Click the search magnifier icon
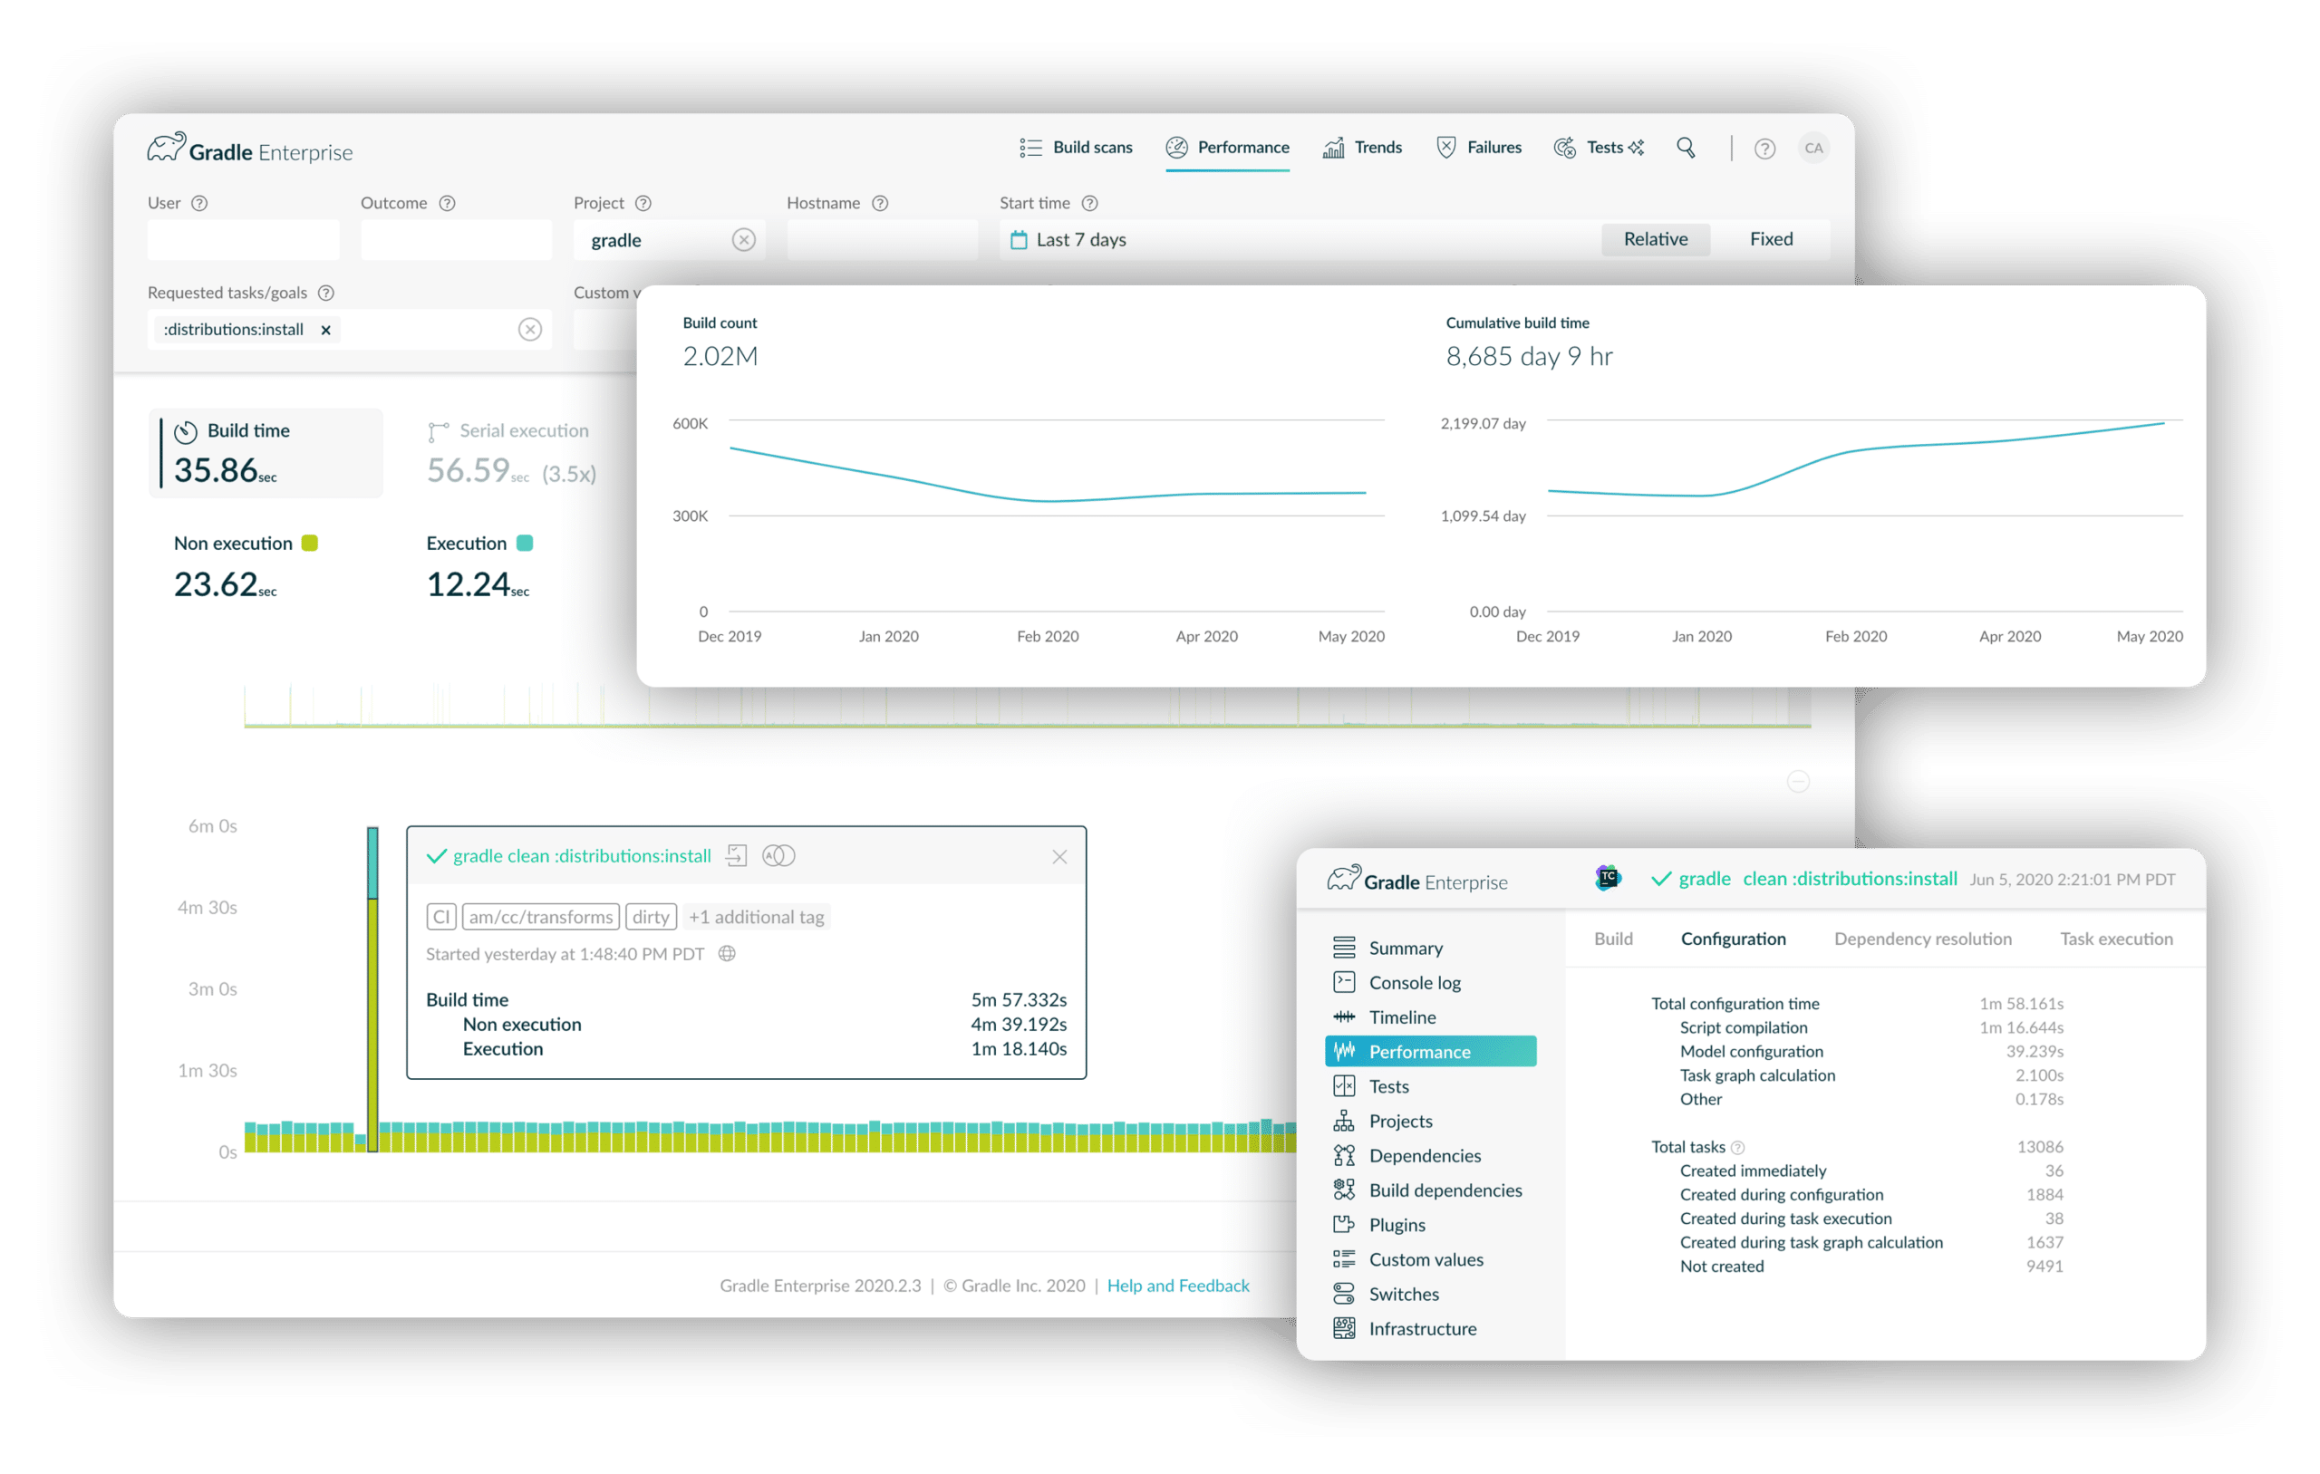The width and height of the screenshot is (2320, 1474). tap(1685, 148)
